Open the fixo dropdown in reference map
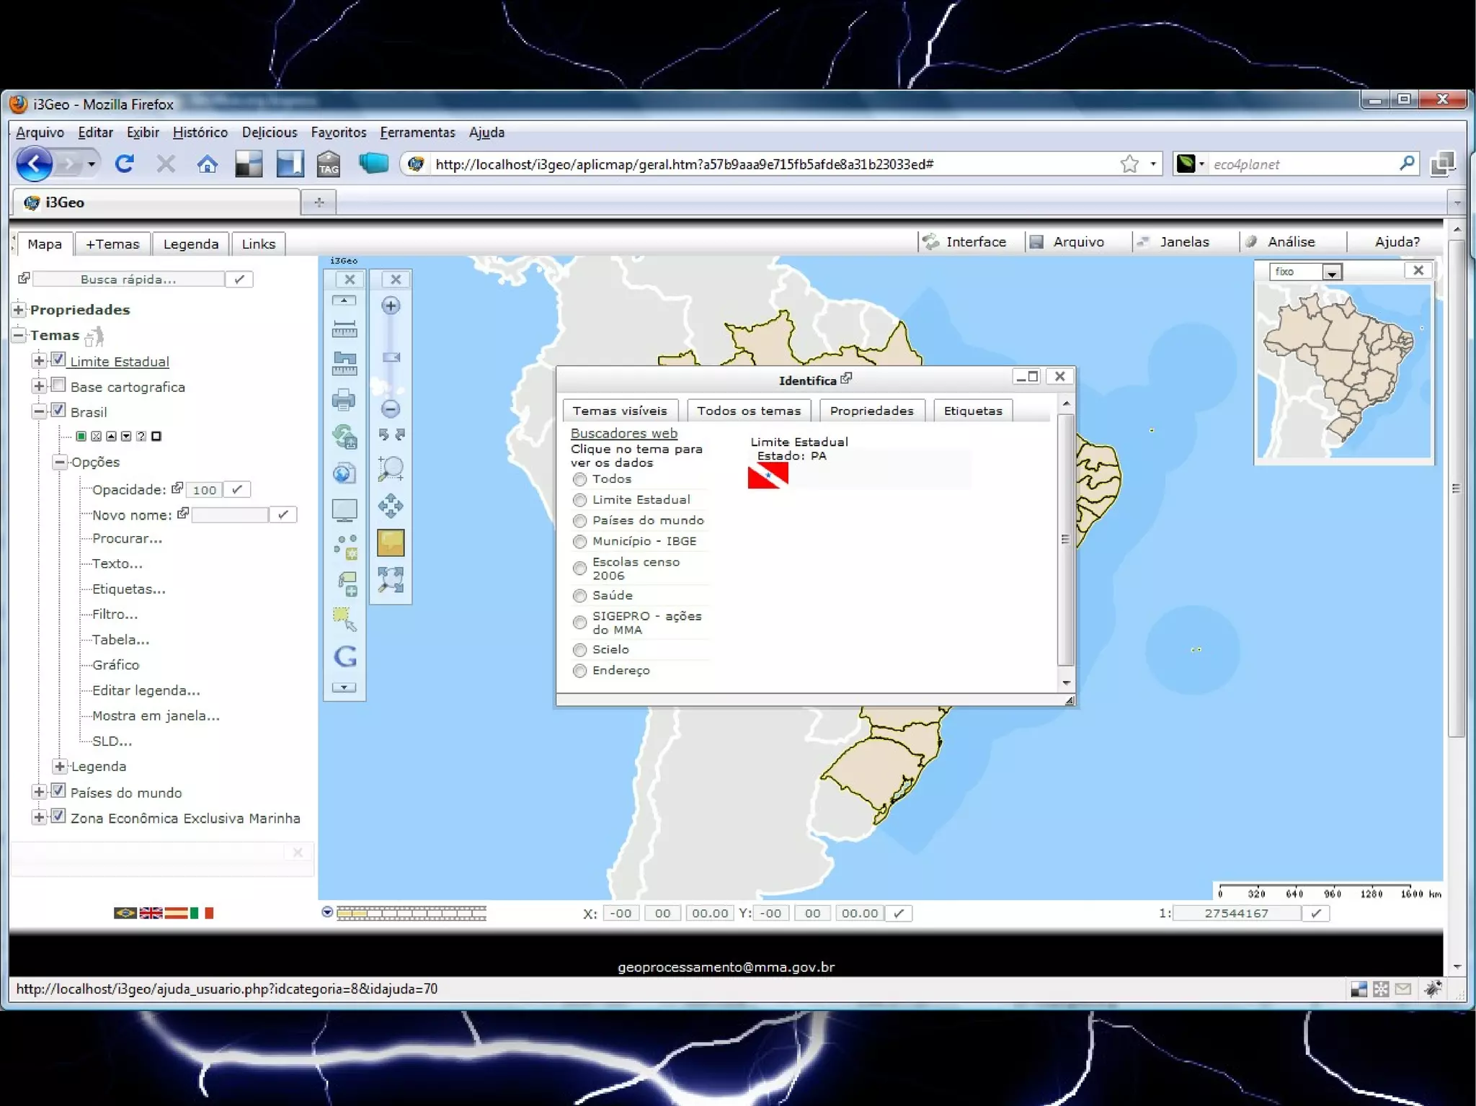This screenshot has width=1476, height=1106. tap(1331, 272)
